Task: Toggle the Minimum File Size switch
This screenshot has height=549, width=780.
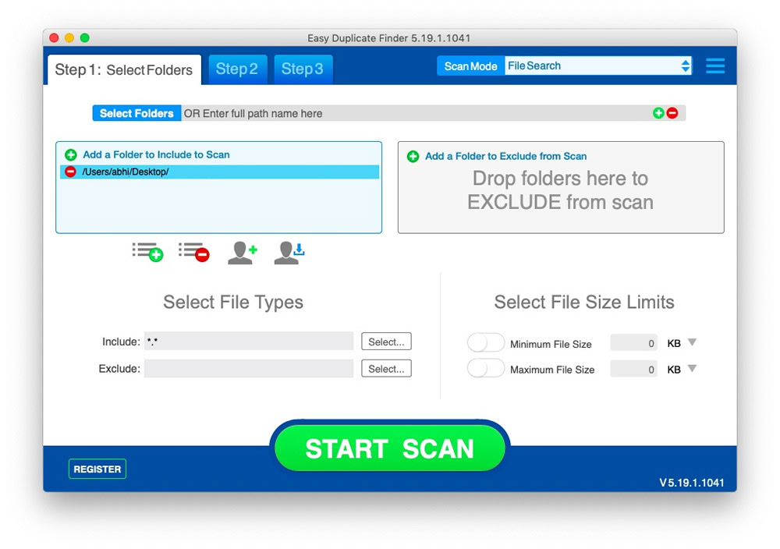Action: pos(485,342)
